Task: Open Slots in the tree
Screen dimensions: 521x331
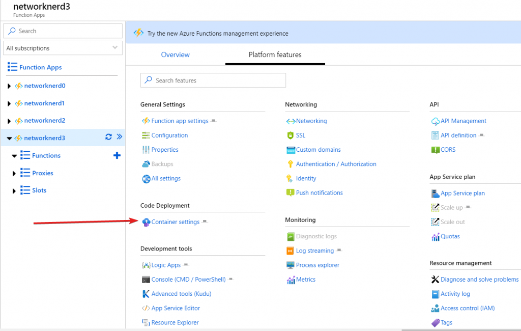Action: coord(39,190)
